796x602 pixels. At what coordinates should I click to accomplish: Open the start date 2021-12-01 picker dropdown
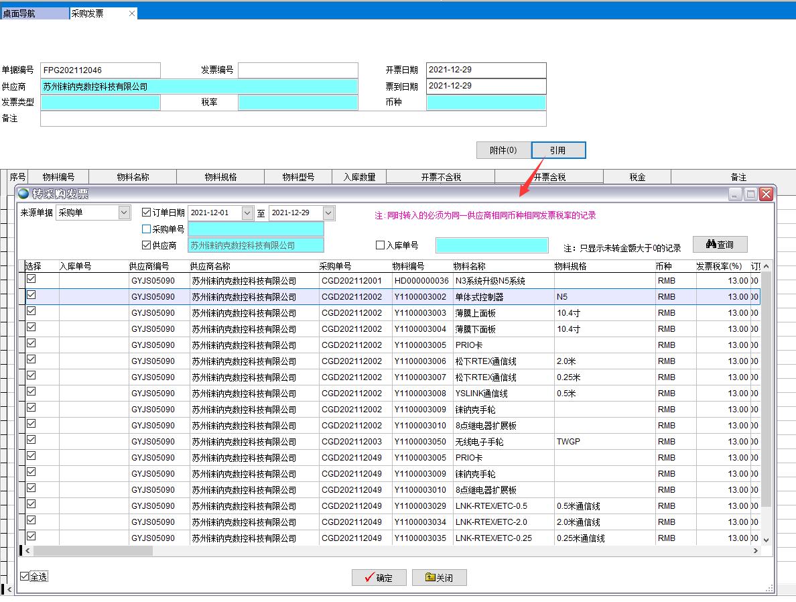coord(247,213)
